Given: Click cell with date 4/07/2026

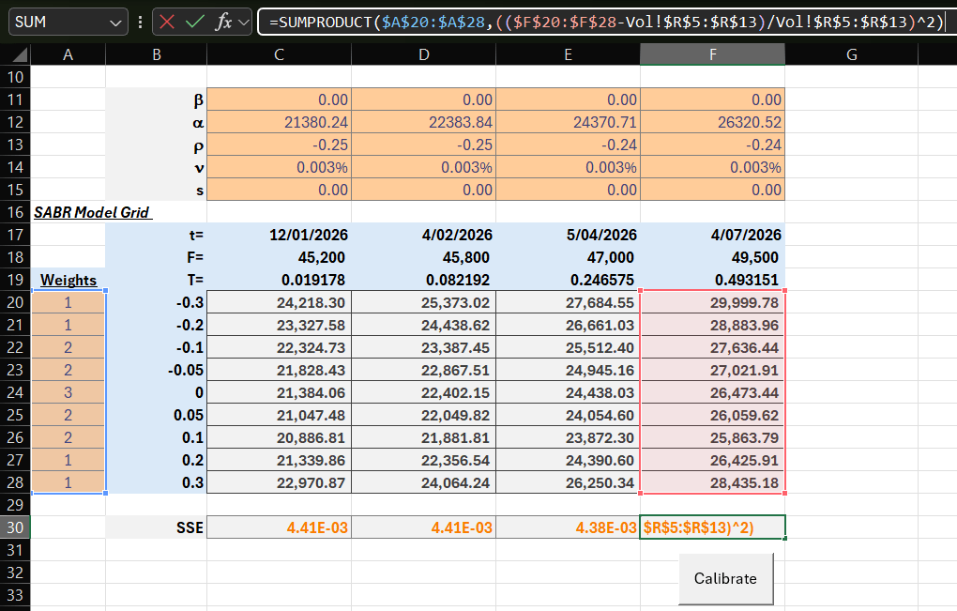Looking at the screenshot, I should pyautogui.click(x=712, y=235).
